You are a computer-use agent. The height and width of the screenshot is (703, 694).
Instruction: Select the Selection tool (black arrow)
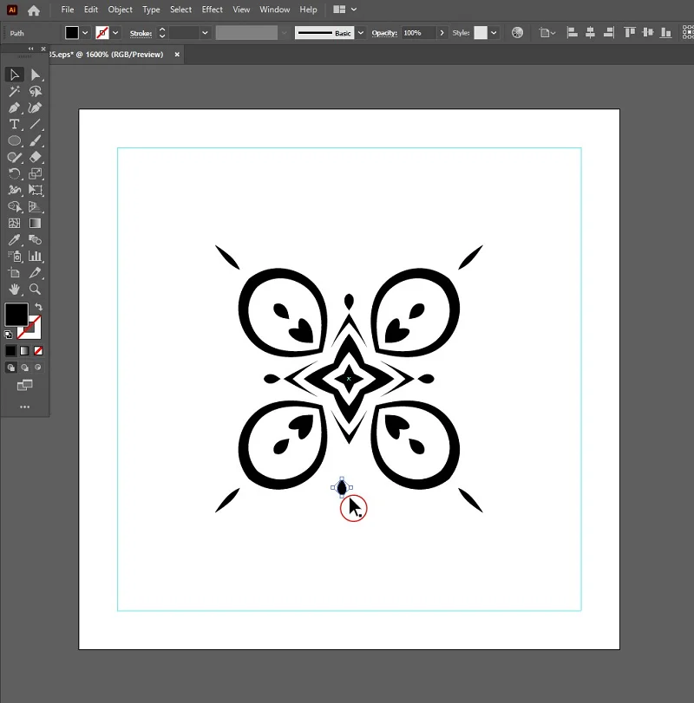click(15, 75)
